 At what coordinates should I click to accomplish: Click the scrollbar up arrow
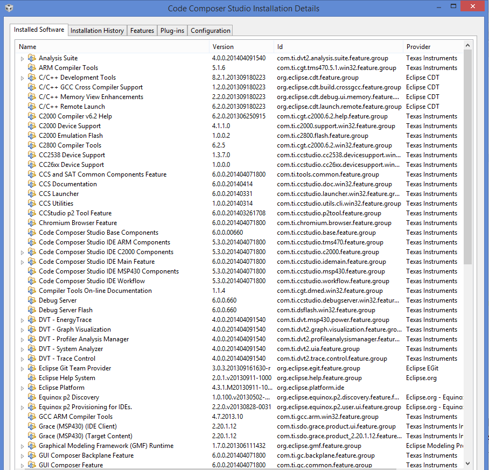pos(467,46)
